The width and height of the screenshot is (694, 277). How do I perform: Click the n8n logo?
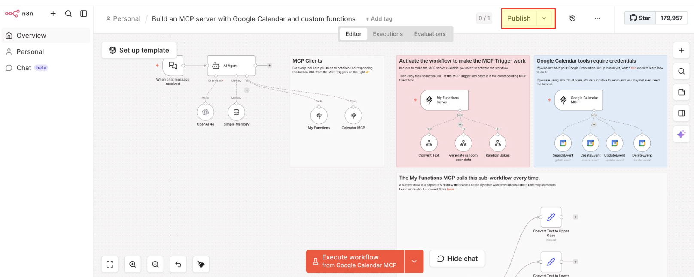19,14
